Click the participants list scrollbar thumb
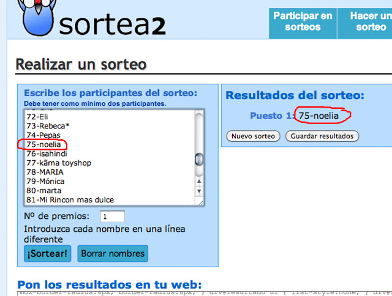The width and height of the screenshot is (392, 296). click(x=199, y=160)
